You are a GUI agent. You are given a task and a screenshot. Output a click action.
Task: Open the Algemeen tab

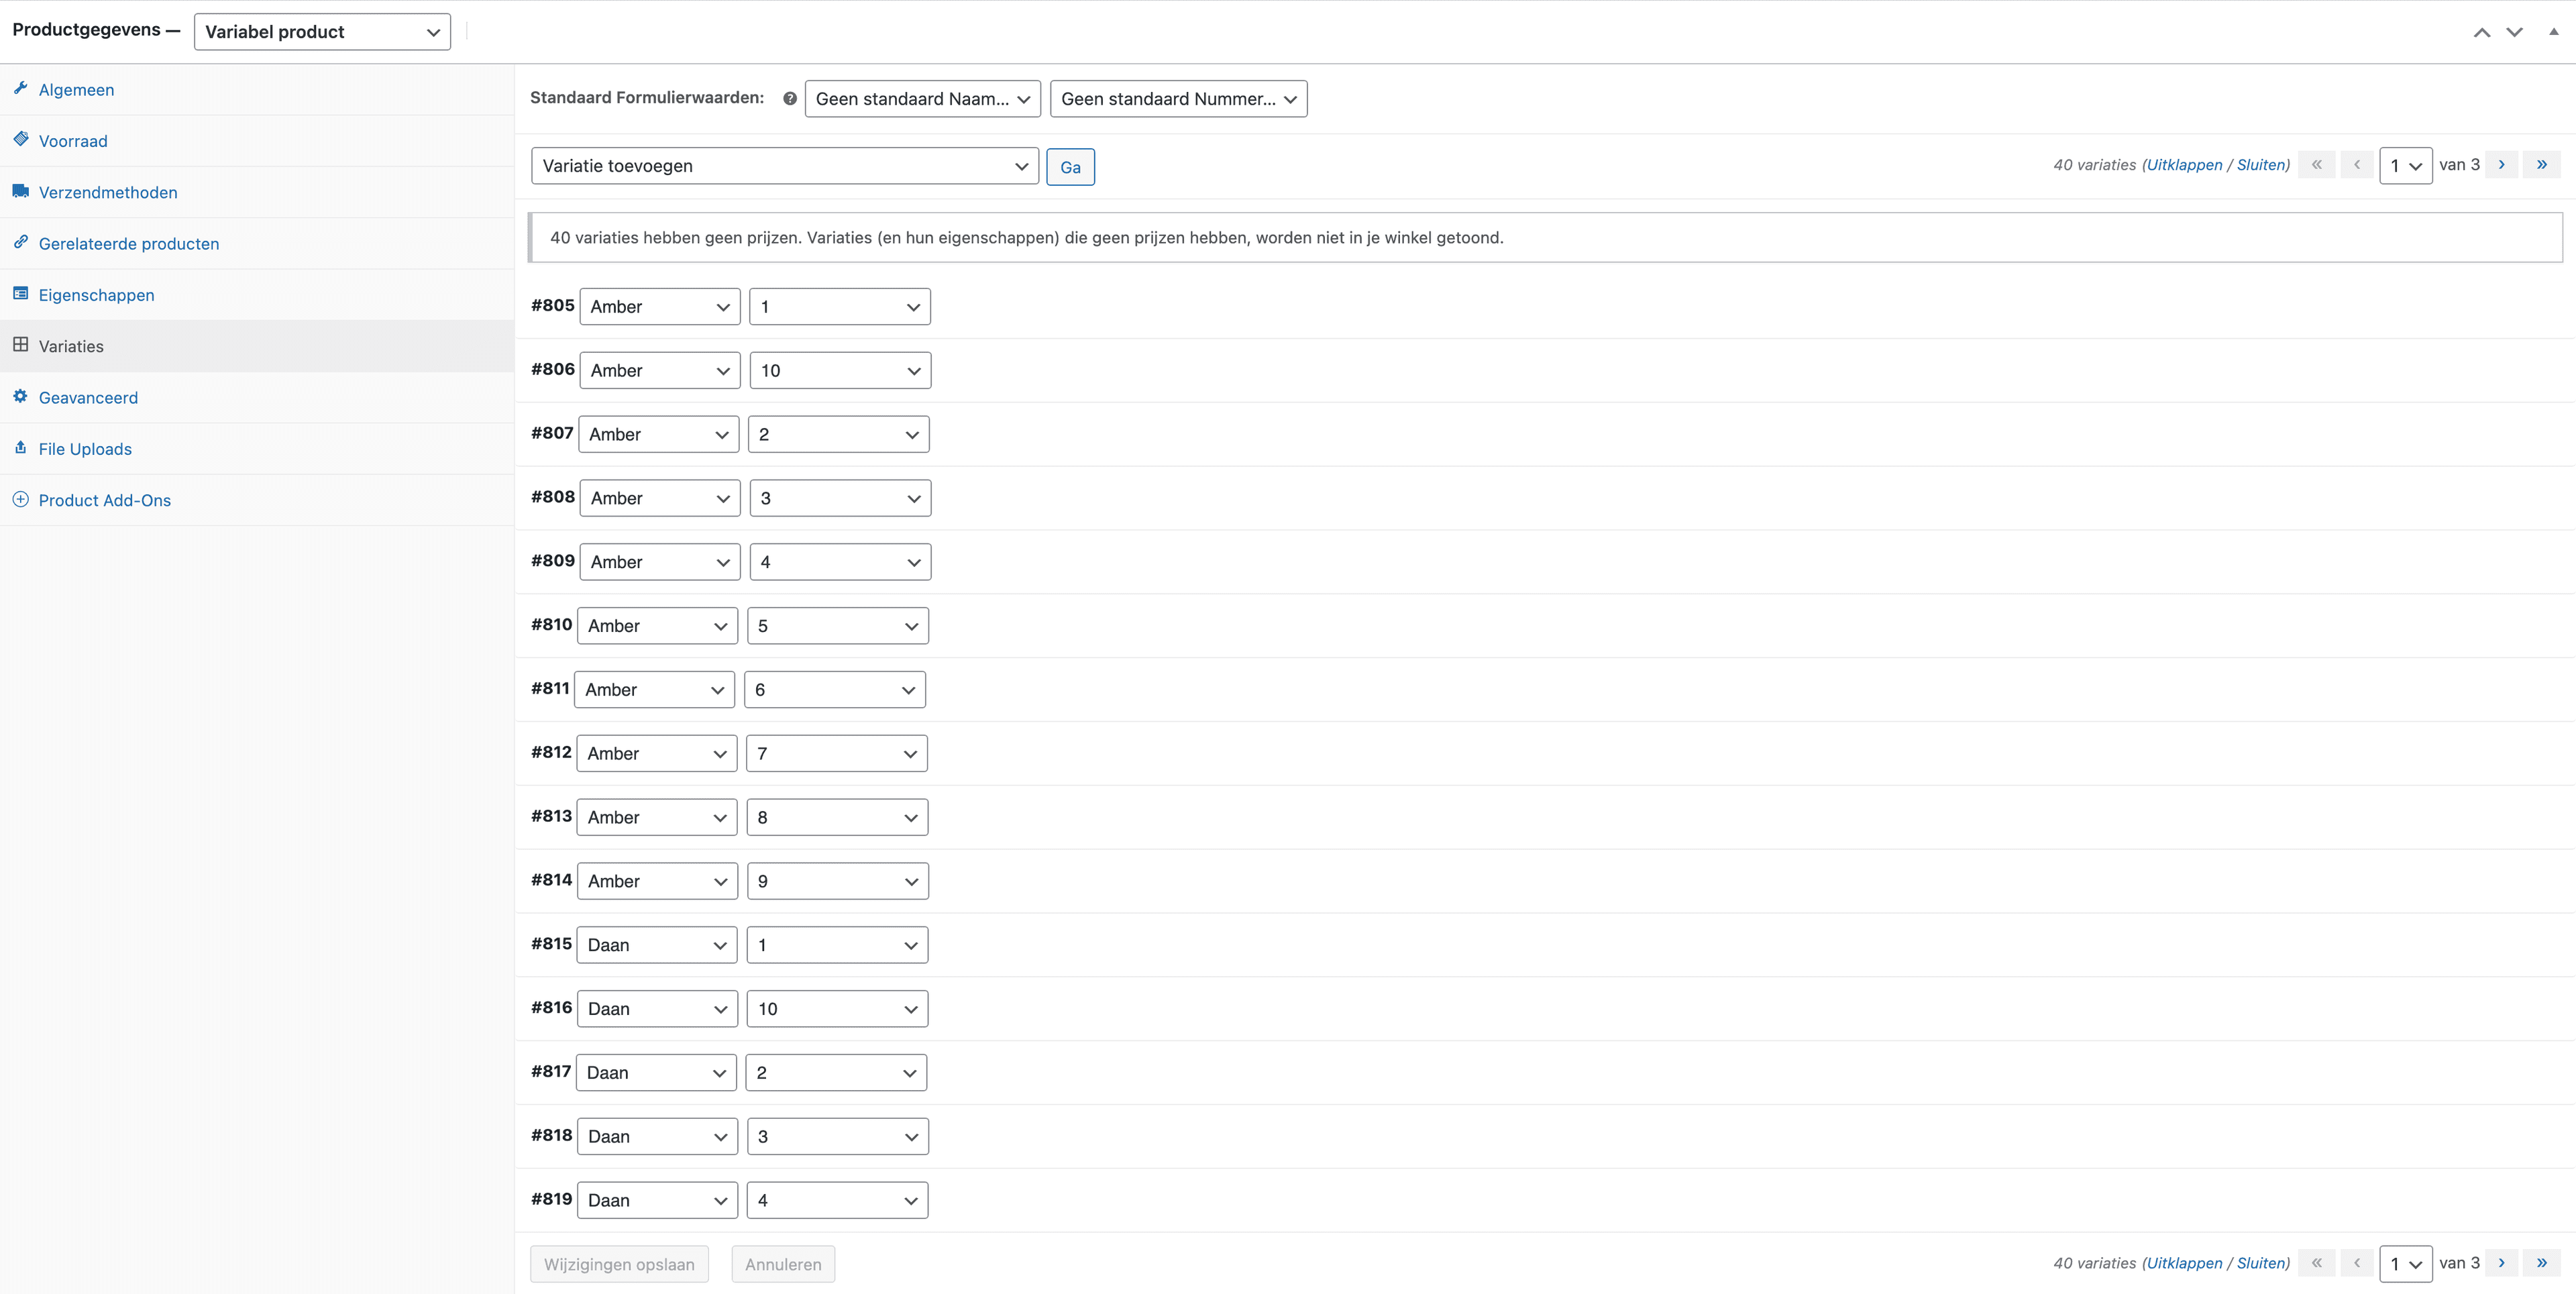coord(257,90)
